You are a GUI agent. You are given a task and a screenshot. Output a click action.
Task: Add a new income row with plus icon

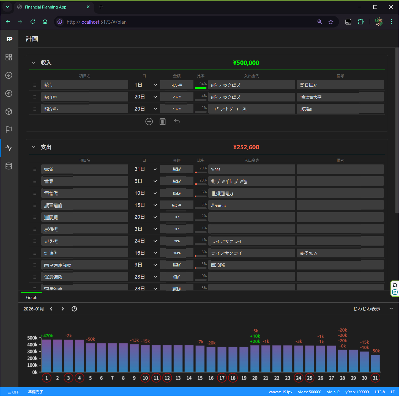[x=149, y=122]
